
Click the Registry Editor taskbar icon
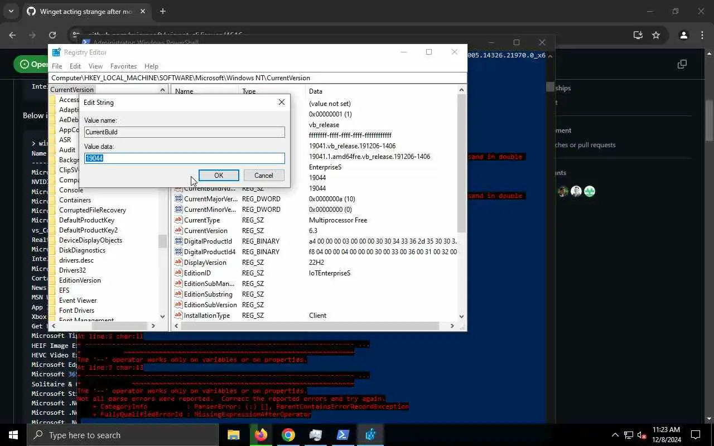[370, 435]
